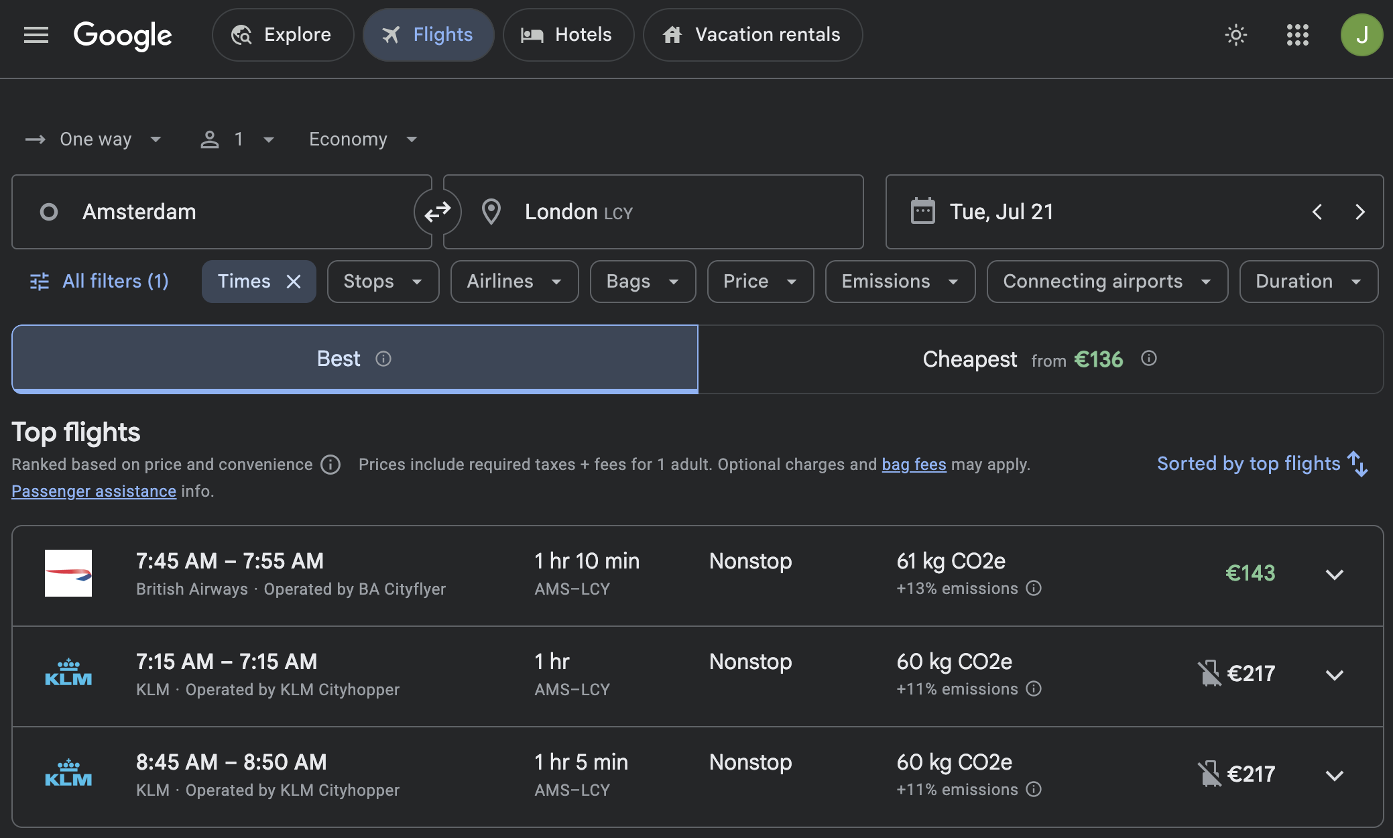Image resolution: width=1393 pixels, height=838 pixels.
Task: View emissions info for 8:45 AM KLM flight
Action: tap(1034, 790)
